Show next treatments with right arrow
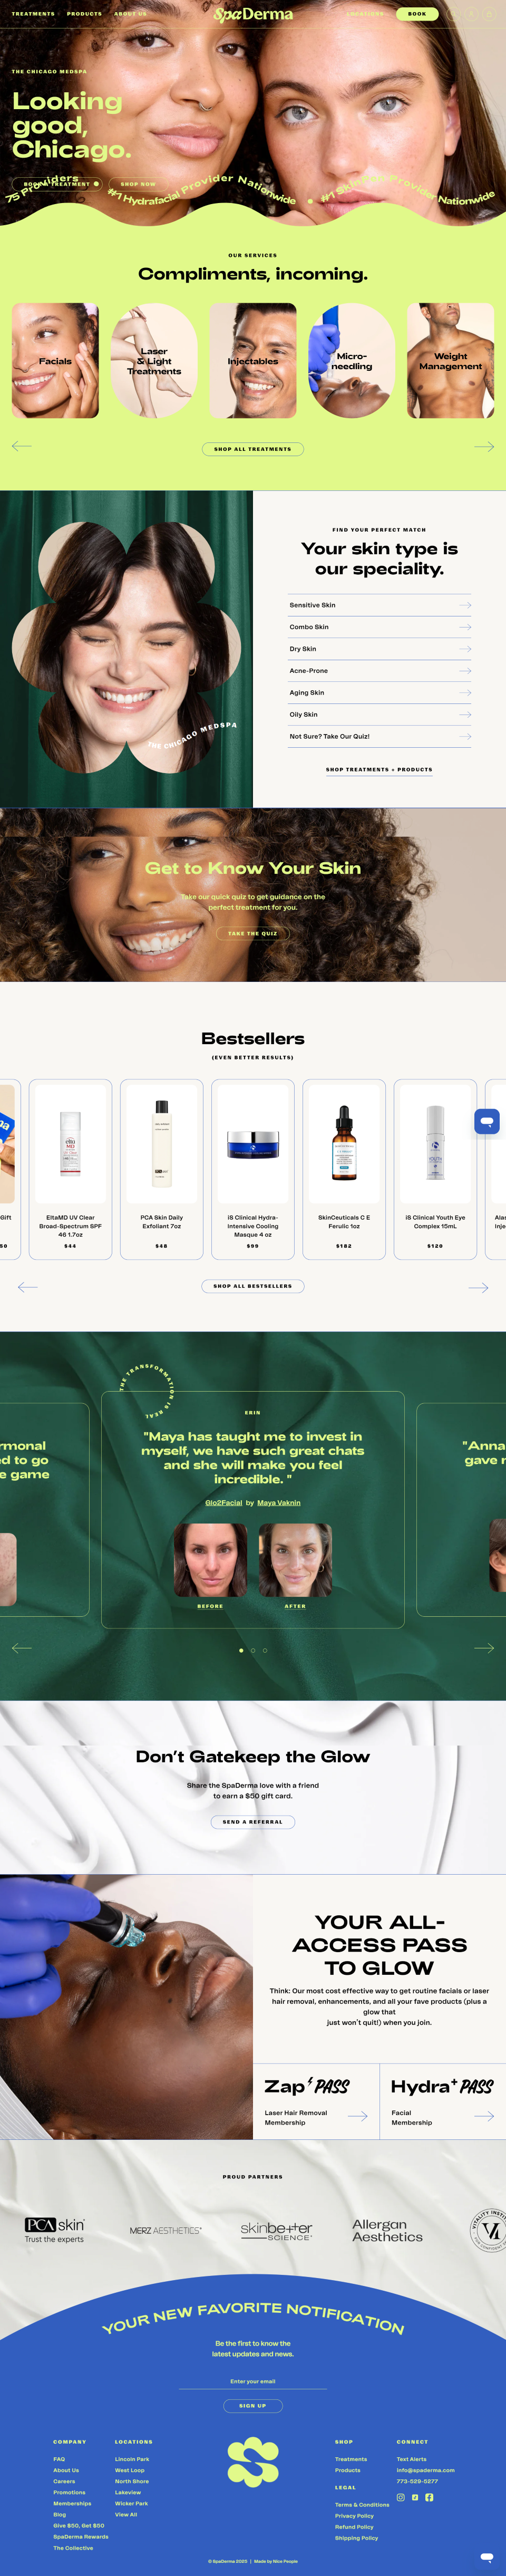 point(484,446)
